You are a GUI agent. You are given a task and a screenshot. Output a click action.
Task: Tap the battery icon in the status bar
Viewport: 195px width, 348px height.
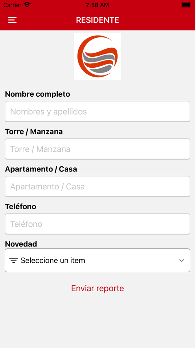[x=186, y=5]
